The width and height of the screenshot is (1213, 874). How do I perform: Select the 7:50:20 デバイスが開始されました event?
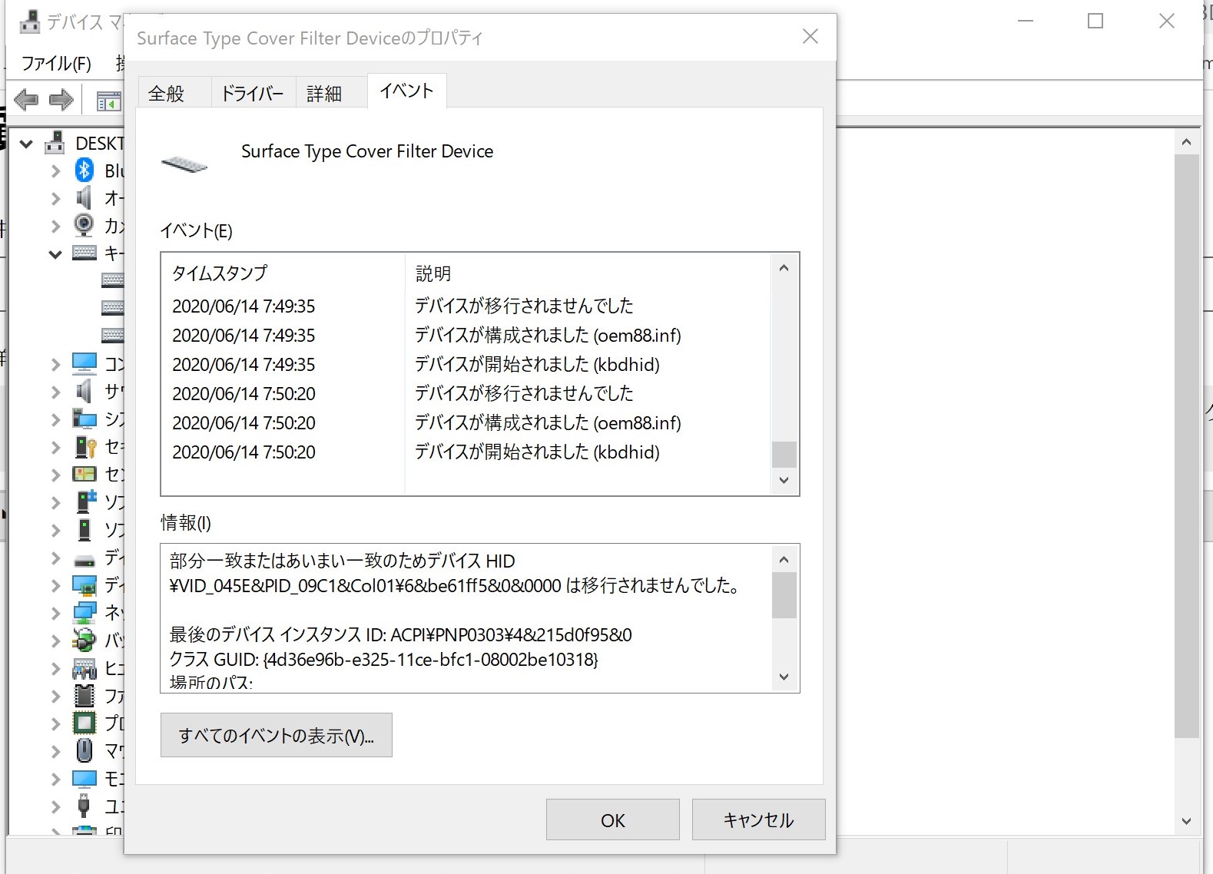(467, 452)
